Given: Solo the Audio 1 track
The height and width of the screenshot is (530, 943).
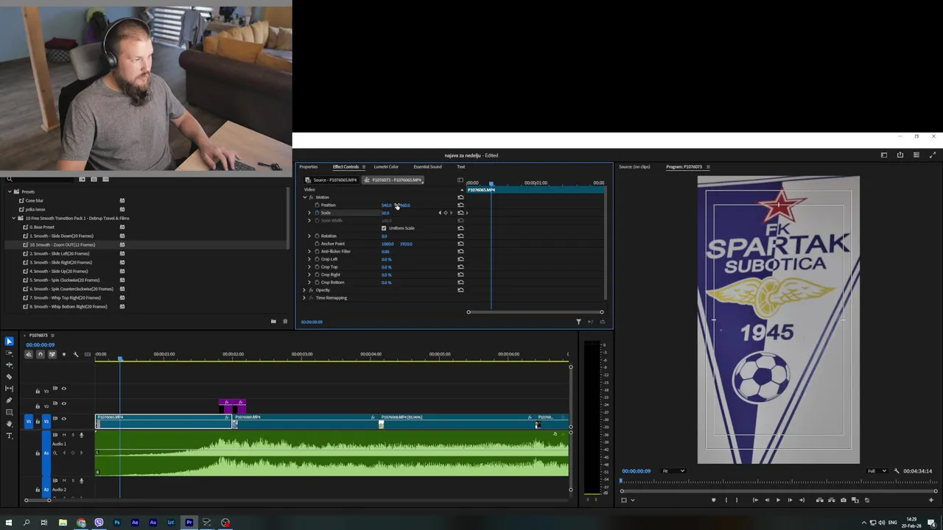Looking at the screenshot, I should (x=72, y=435).
